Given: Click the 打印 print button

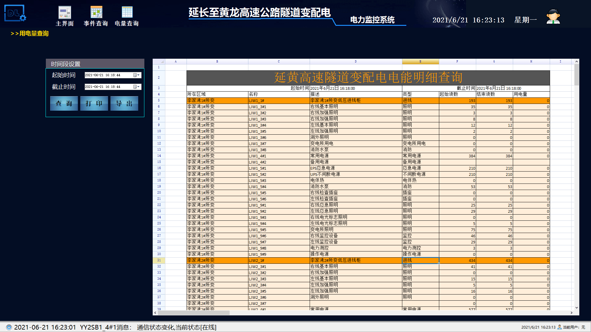Looking at the screenshot, I should [94, 103].
